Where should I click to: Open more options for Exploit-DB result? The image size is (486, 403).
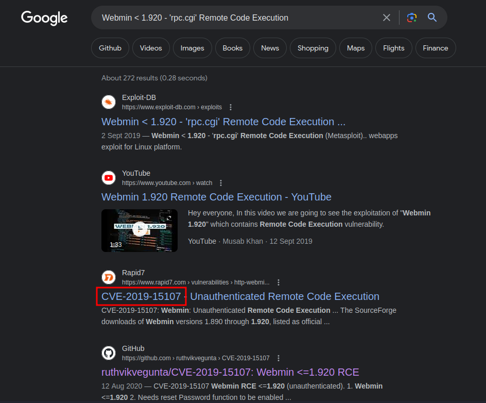pos(230,107)
